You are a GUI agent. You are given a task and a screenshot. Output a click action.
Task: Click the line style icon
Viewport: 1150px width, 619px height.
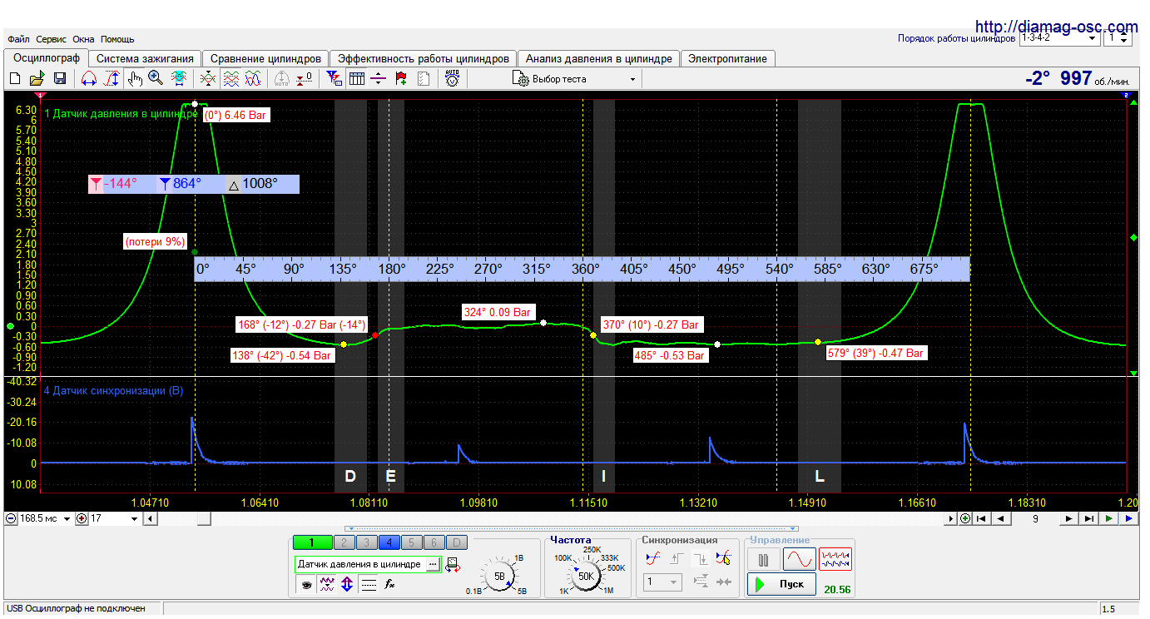coord(369,585)
